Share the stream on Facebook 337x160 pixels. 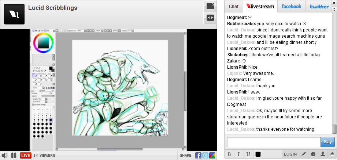198,155
